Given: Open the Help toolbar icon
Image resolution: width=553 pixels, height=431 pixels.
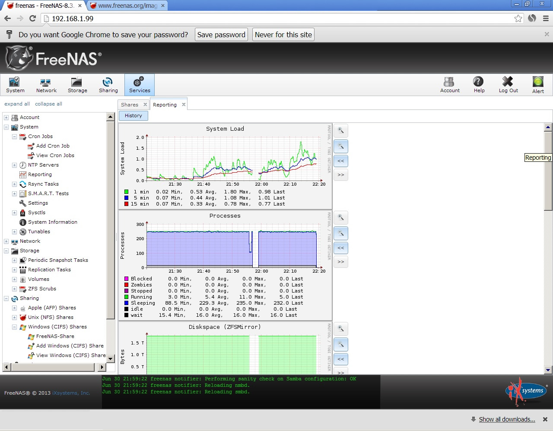Looking at the screenshot, I should pos(479,85).
